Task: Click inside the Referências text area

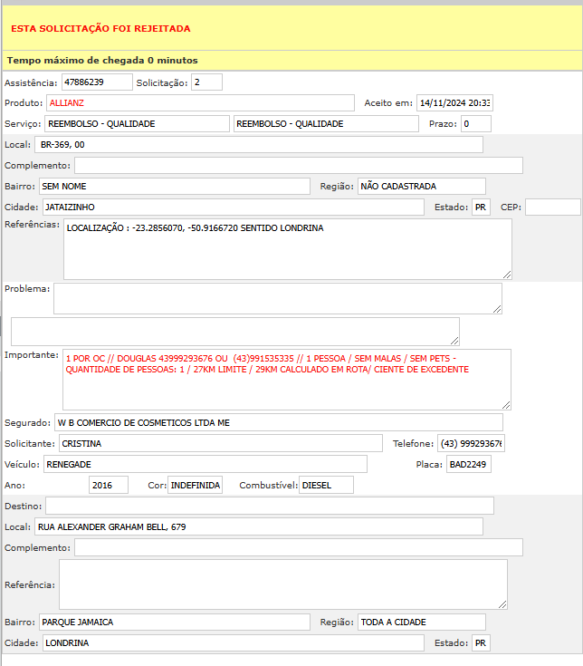Action: point(287,249)
